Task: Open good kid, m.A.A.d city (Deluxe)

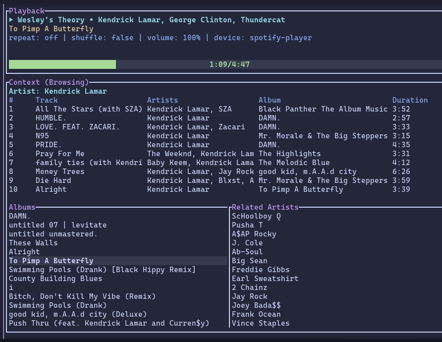Action: [78, 314]
